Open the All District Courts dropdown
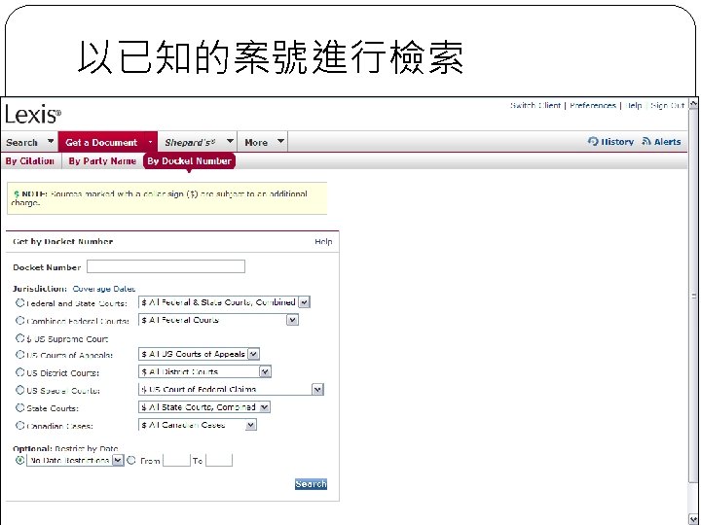701x525 pixels. coord(204,371)
